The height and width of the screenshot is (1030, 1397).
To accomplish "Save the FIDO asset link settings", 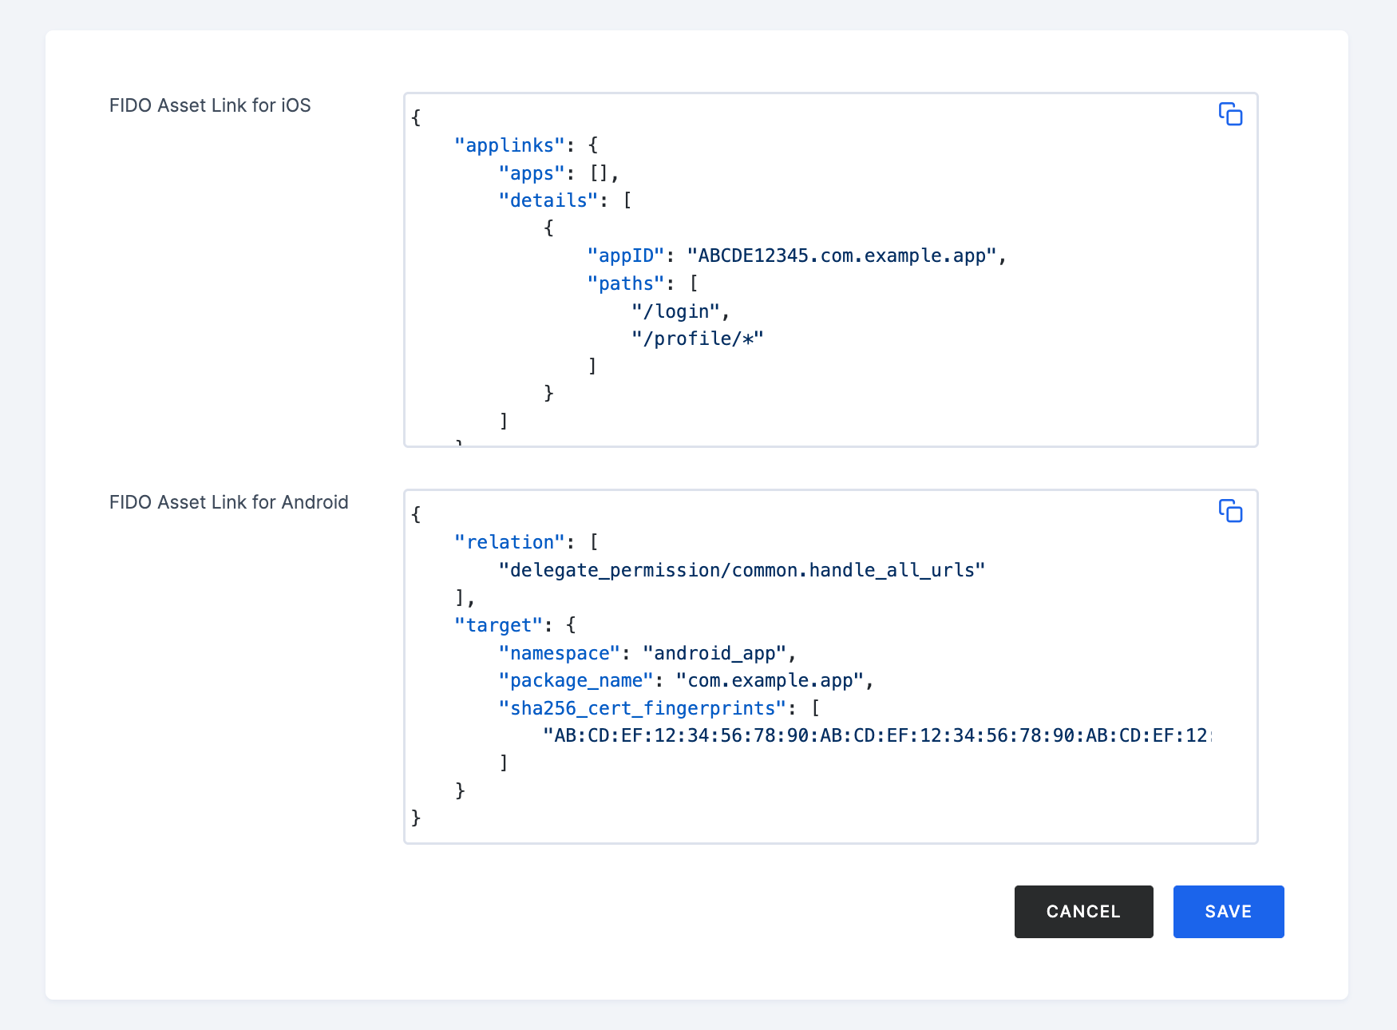I will pyautogui.click(x=1228, y=911).
